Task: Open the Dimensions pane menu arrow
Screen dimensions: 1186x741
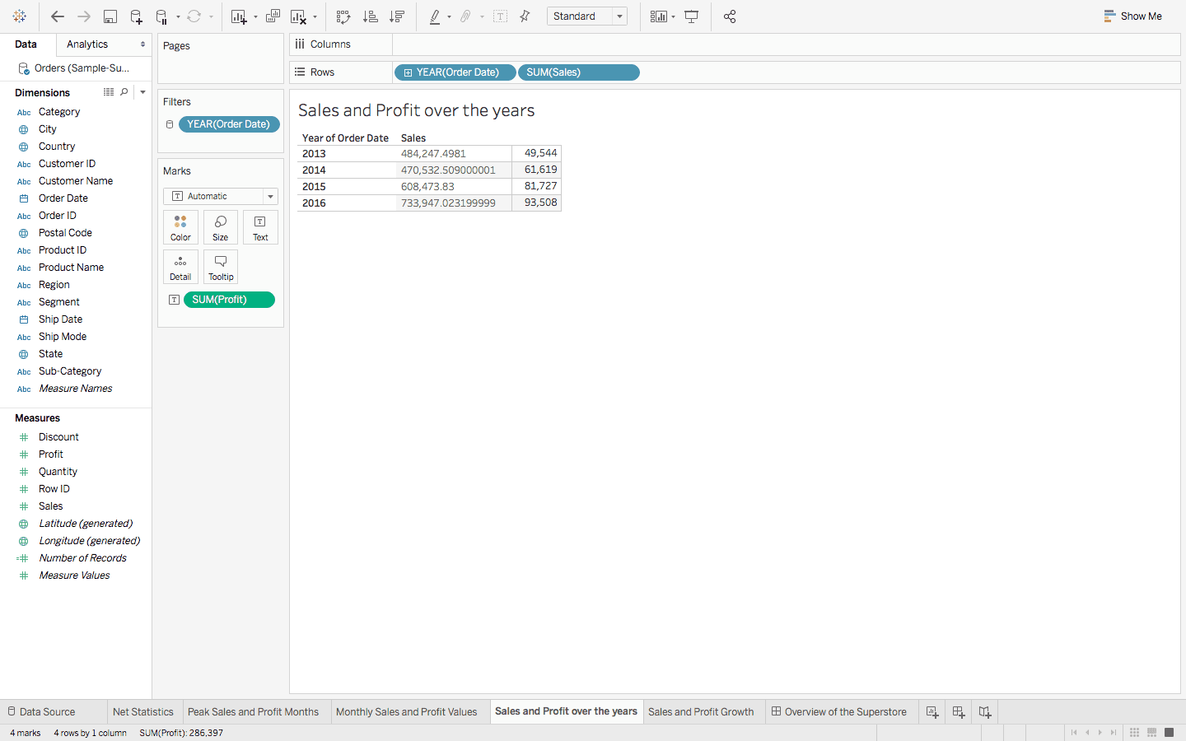Action: (x=142, y=92)
